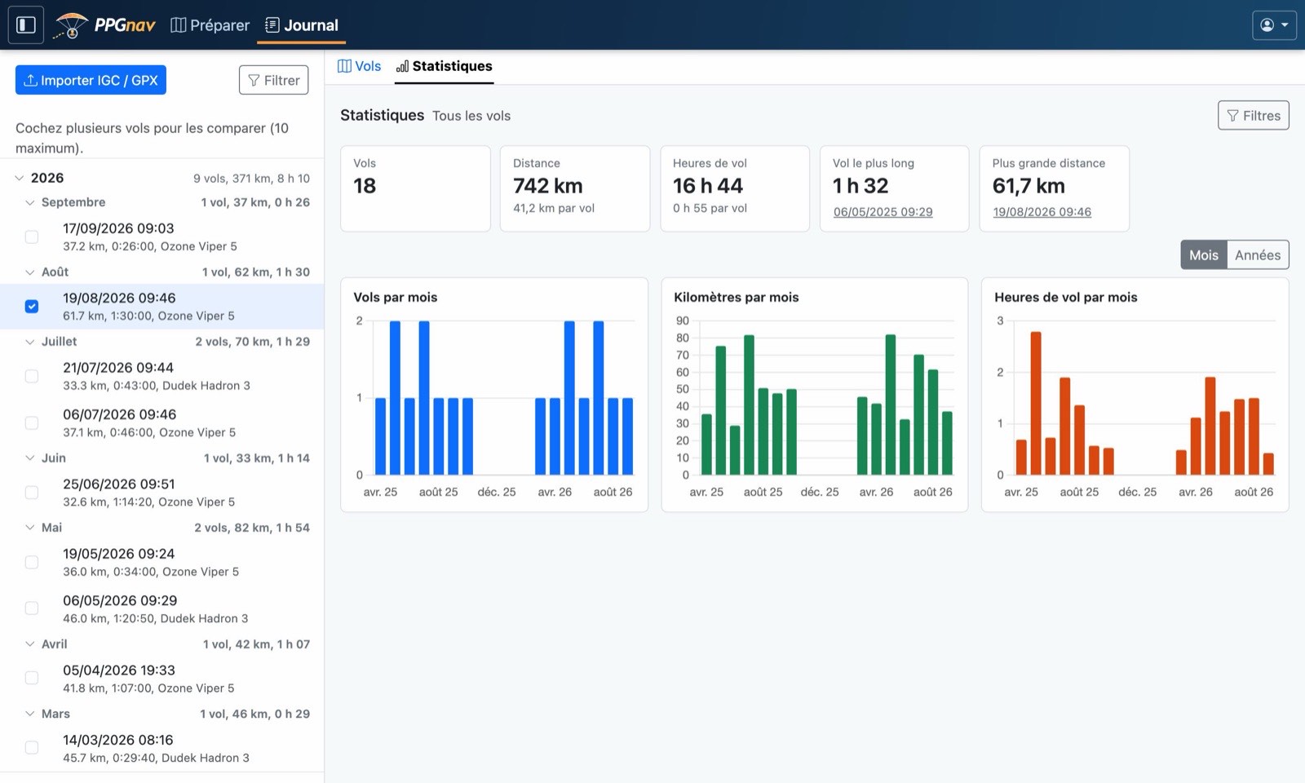The height and width of the screenshot is (783, 1305).
Task: Open the statistics Filtres button
Action: click(1253, 116)
